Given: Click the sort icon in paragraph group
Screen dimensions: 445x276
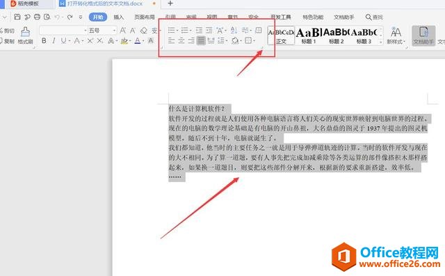Looking at the screenshot, I should click(x=234, y=30).
